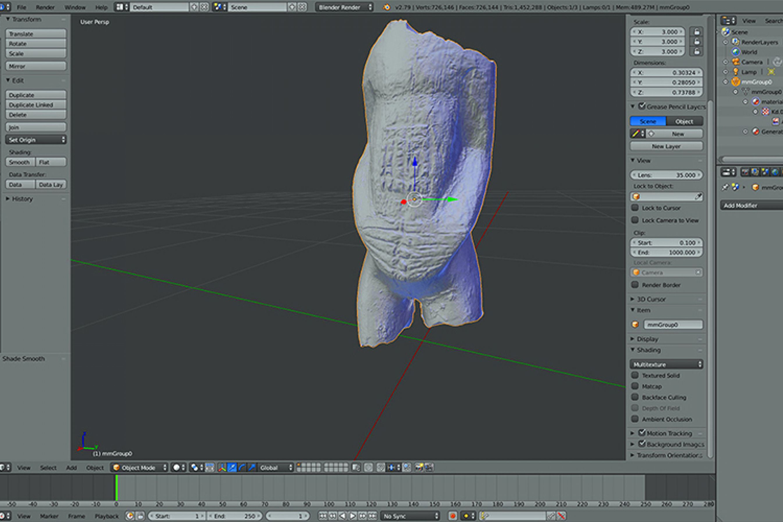Click the OpenGL render animation icon

click(429, 467)
